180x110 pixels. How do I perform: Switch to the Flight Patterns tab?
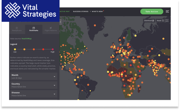(51, 29)
